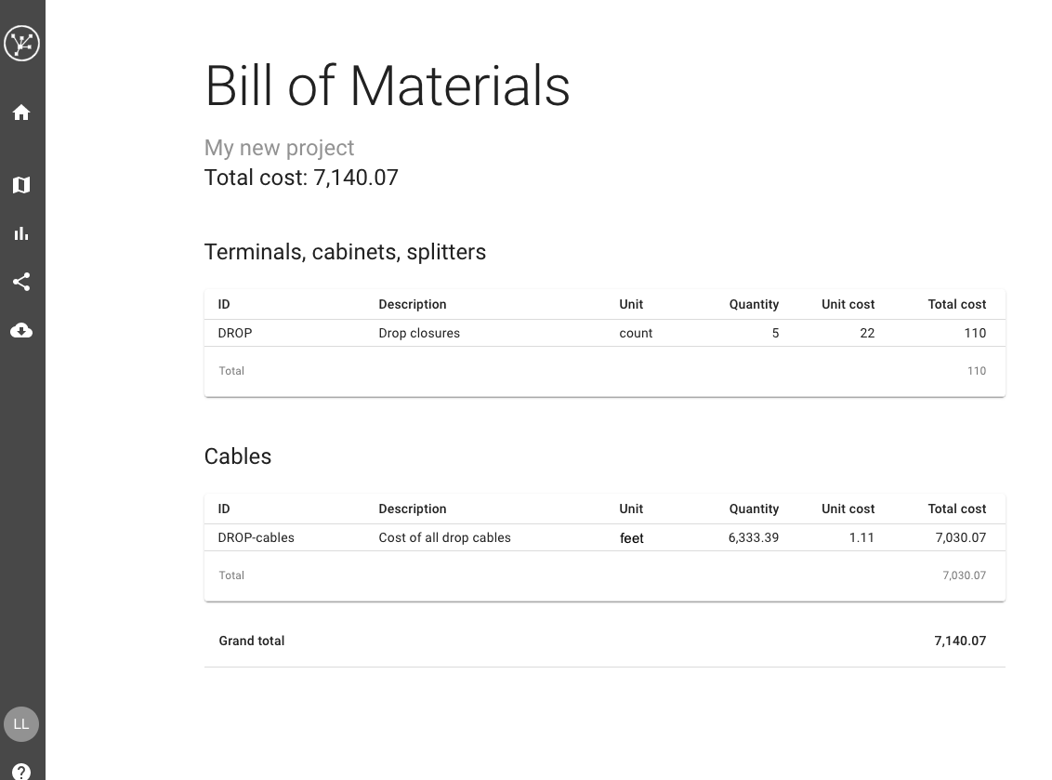The height and width of the screenshot is (780, 1052).
Task: Click the Grand total value 7,140.07
Action: [x=960, y=641]
